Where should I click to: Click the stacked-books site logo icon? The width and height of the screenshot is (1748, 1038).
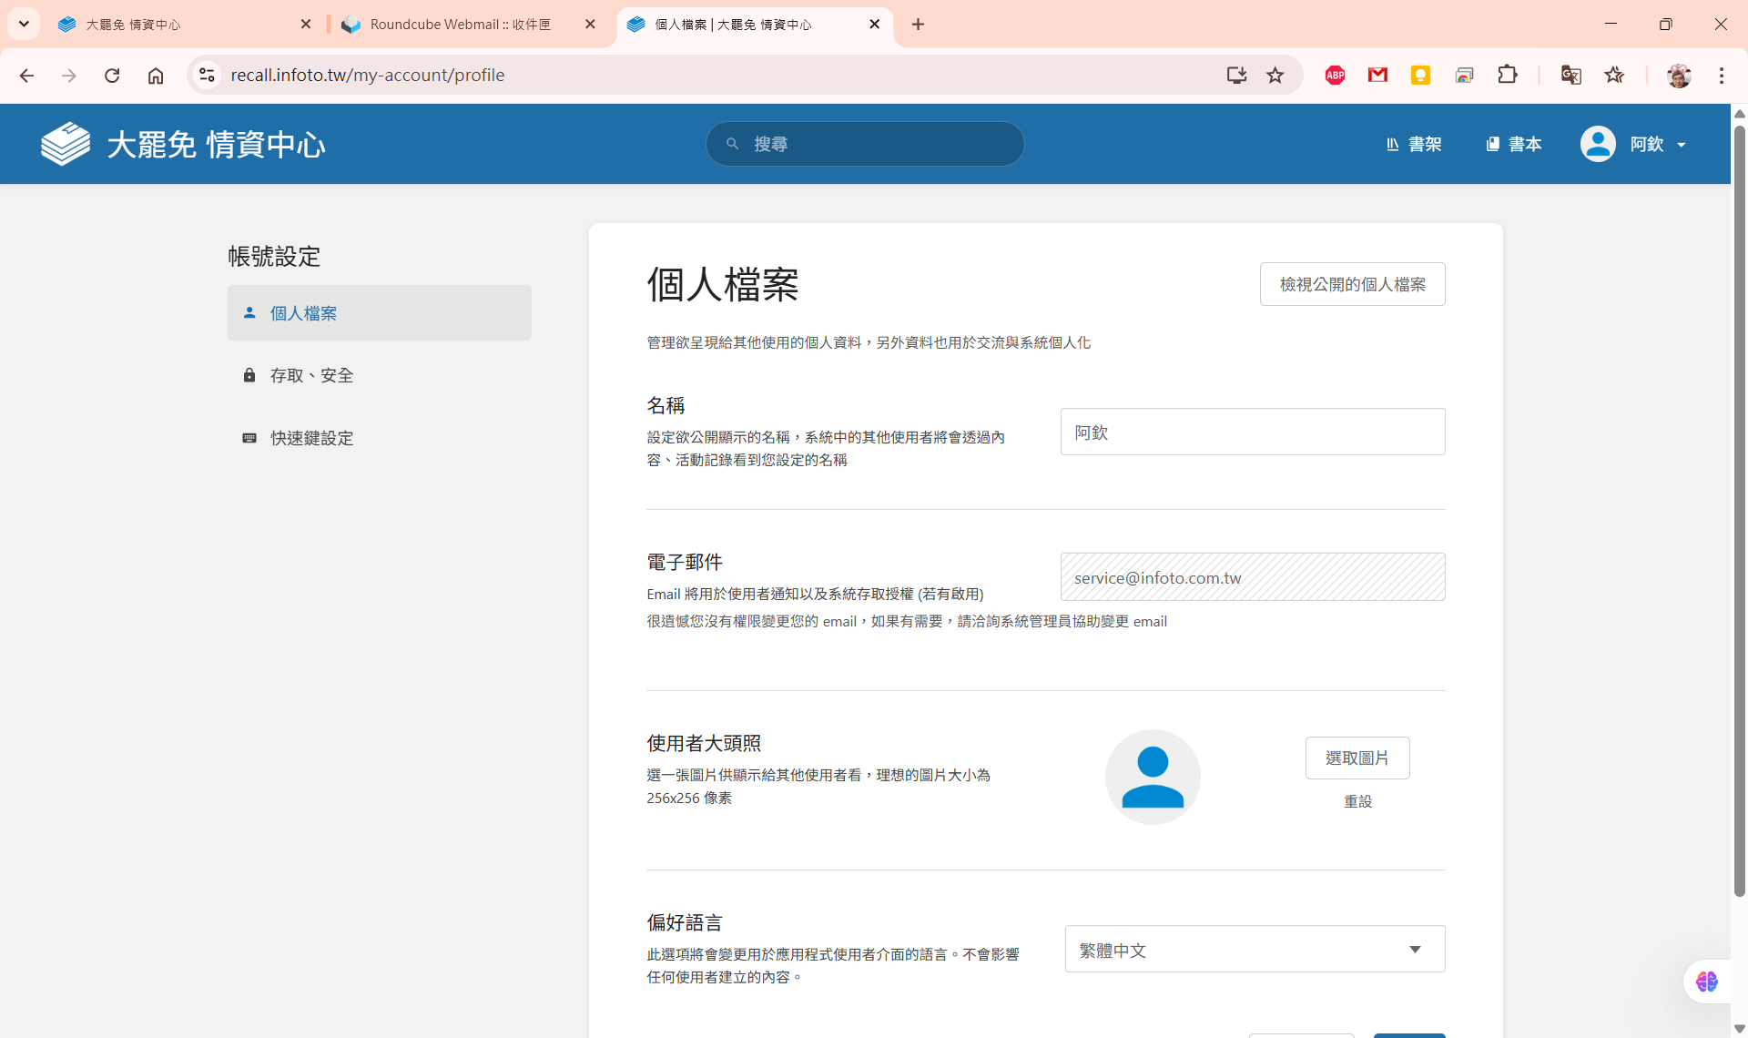click(66, 144)
